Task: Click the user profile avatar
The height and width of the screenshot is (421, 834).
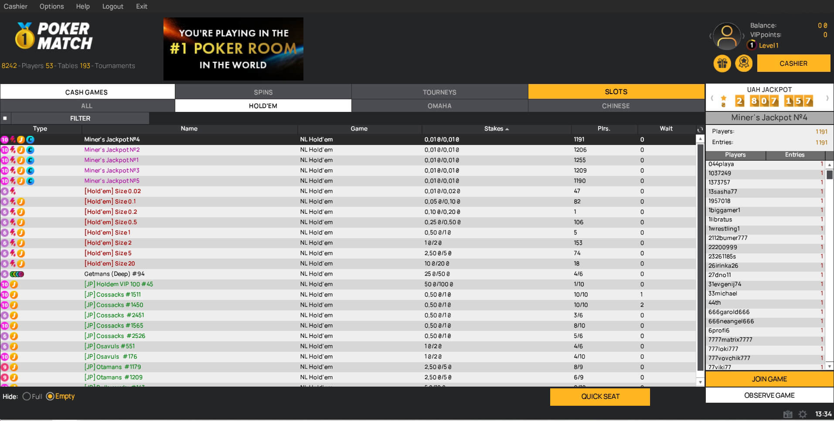Action: click(x=727, y=37)
